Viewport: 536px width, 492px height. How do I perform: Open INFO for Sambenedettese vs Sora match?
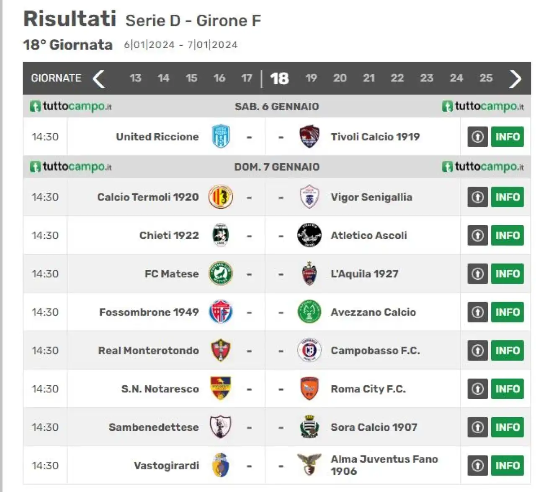508,427
